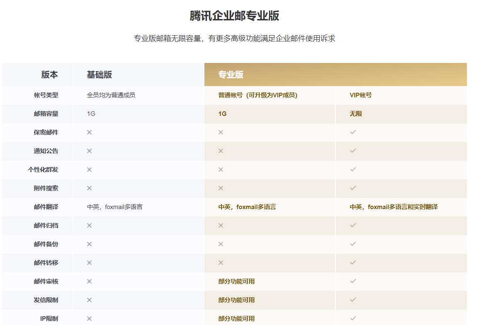Click 附件搜索 cross icon in 普通帐号 column
Viewport: 481px width, 325px height.
point(221,188)
